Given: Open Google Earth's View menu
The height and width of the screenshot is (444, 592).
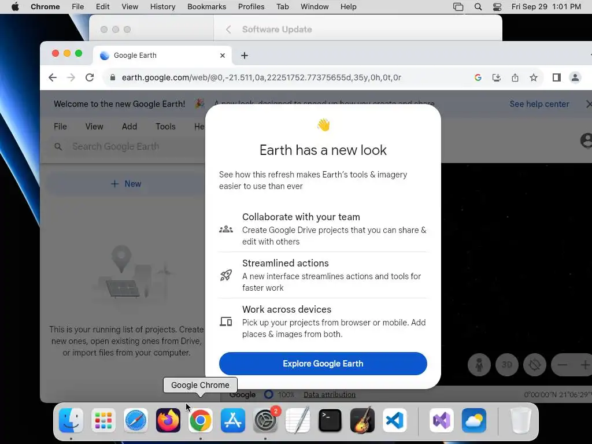Looking at the screenshot, I should click(x=94, y=127).
